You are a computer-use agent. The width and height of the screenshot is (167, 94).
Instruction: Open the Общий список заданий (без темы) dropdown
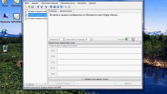click(95, 43)
